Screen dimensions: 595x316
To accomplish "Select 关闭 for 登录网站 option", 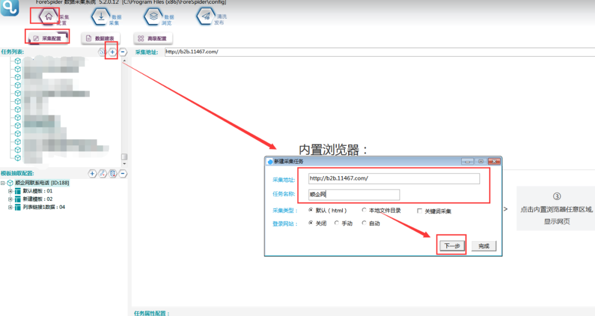I will tap(311, 223).
